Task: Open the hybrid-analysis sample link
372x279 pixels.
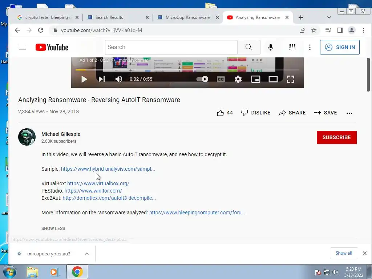Action: pyautogui.click(x=108, y=169)
